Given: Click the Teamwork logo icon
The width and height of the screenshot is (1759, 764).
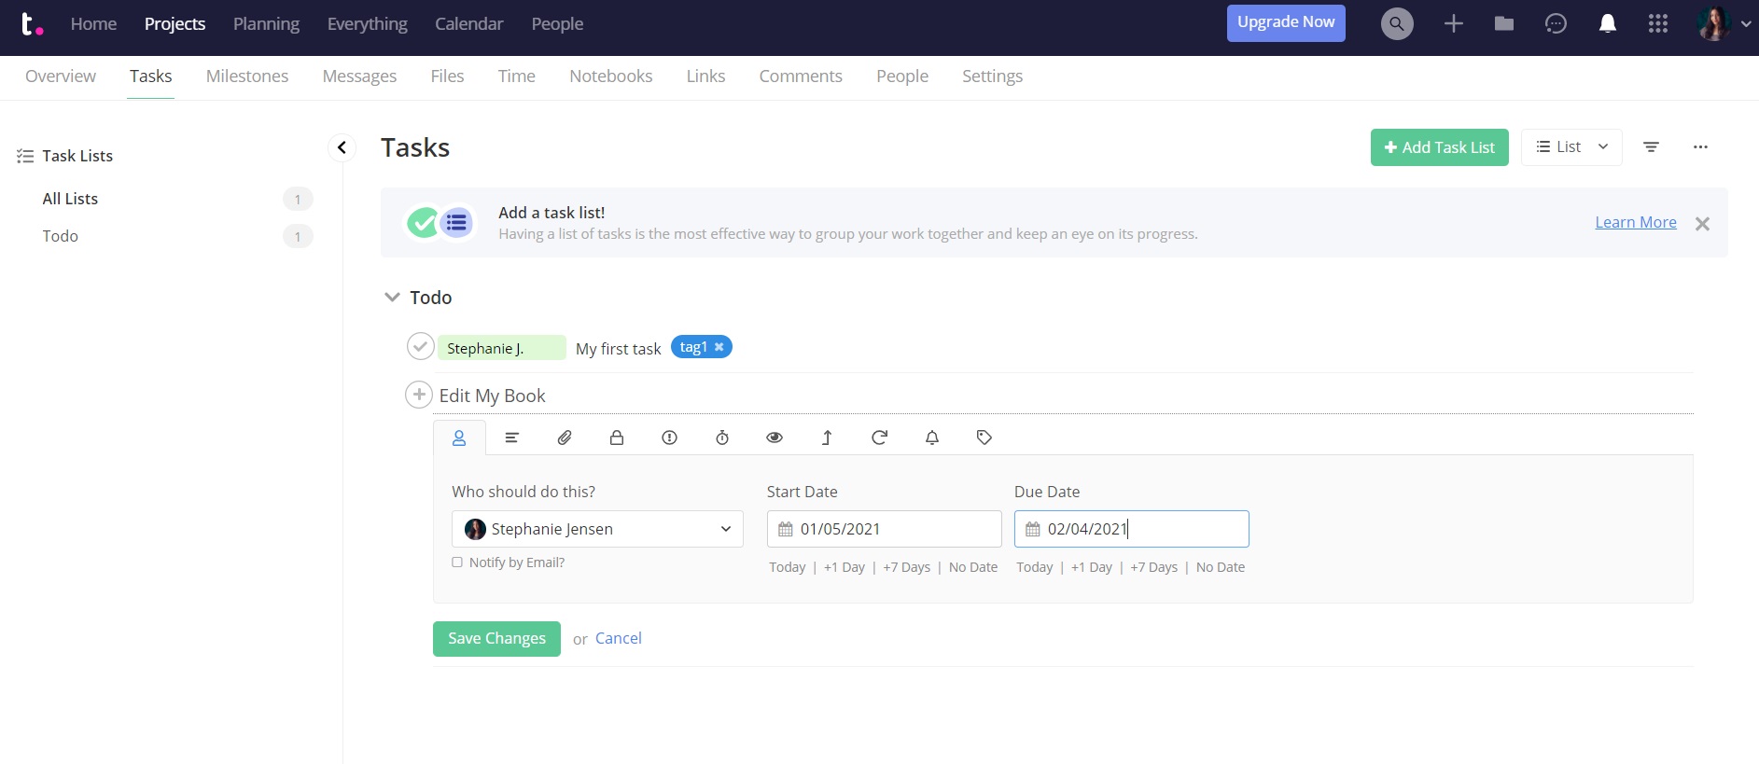Looking at the screenshot, I should point(32,23).
